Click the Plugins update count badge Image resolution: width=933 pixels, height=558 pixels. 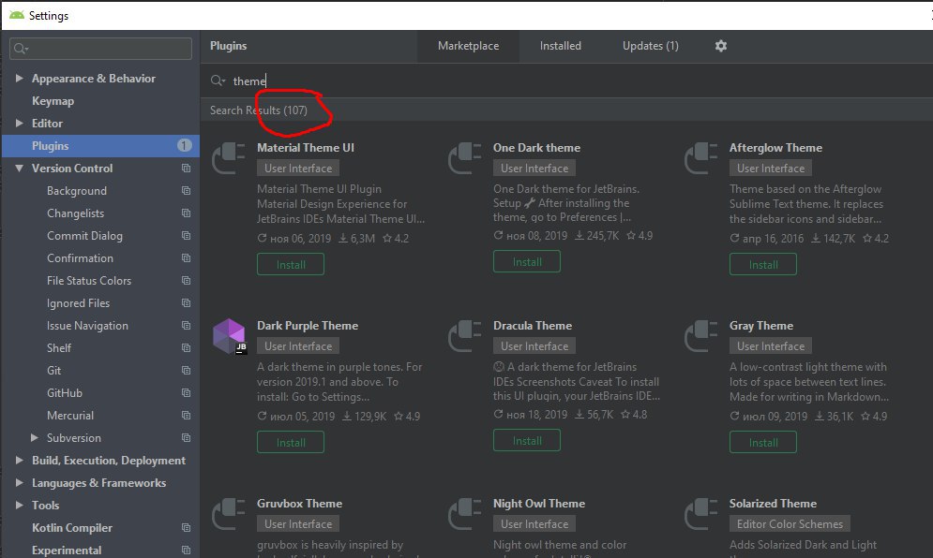[x=185, y=146]
